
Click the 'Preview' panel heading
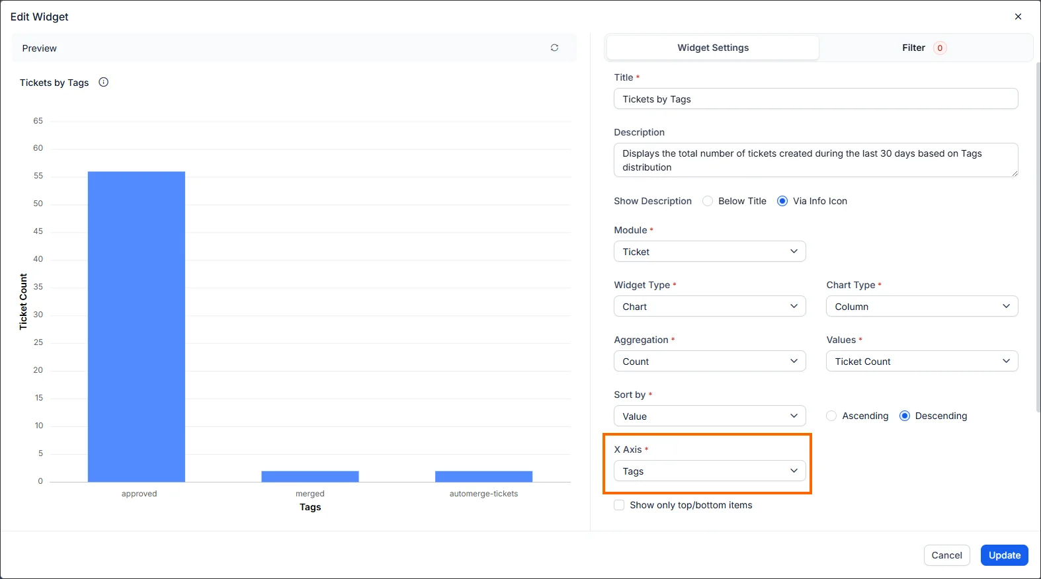pos(39,48)
